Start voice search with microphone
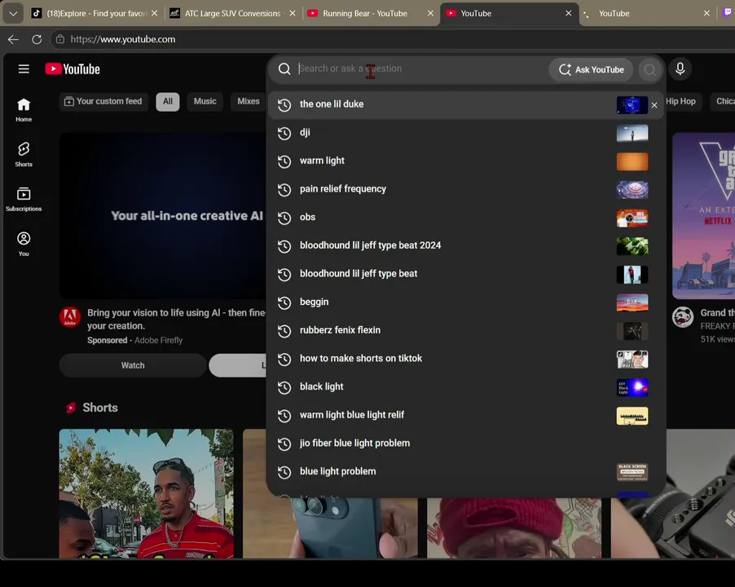735x587 pixels. pos(680,69)
